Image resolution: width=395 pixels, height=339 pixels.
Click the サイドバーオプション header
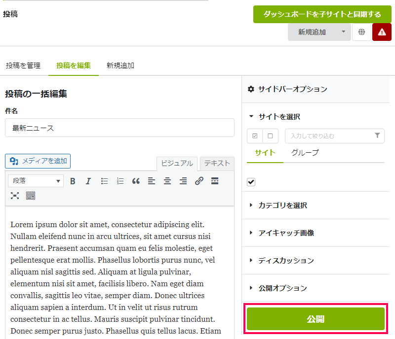pos(316,89)
